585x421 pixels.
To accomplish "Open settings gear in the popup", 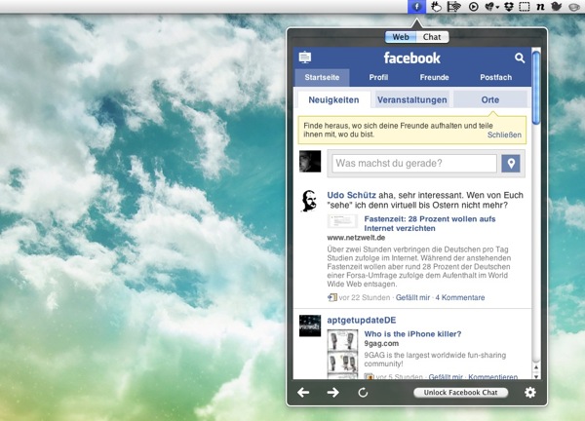I will tap(530, 393).
